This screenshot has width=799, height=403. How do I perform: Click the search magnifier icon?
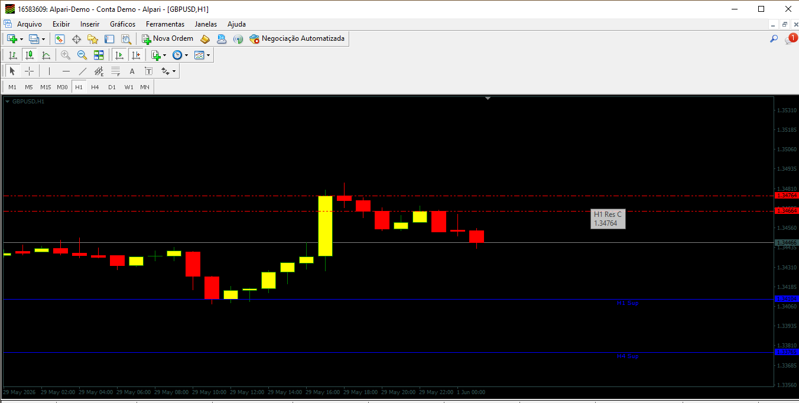774,39
